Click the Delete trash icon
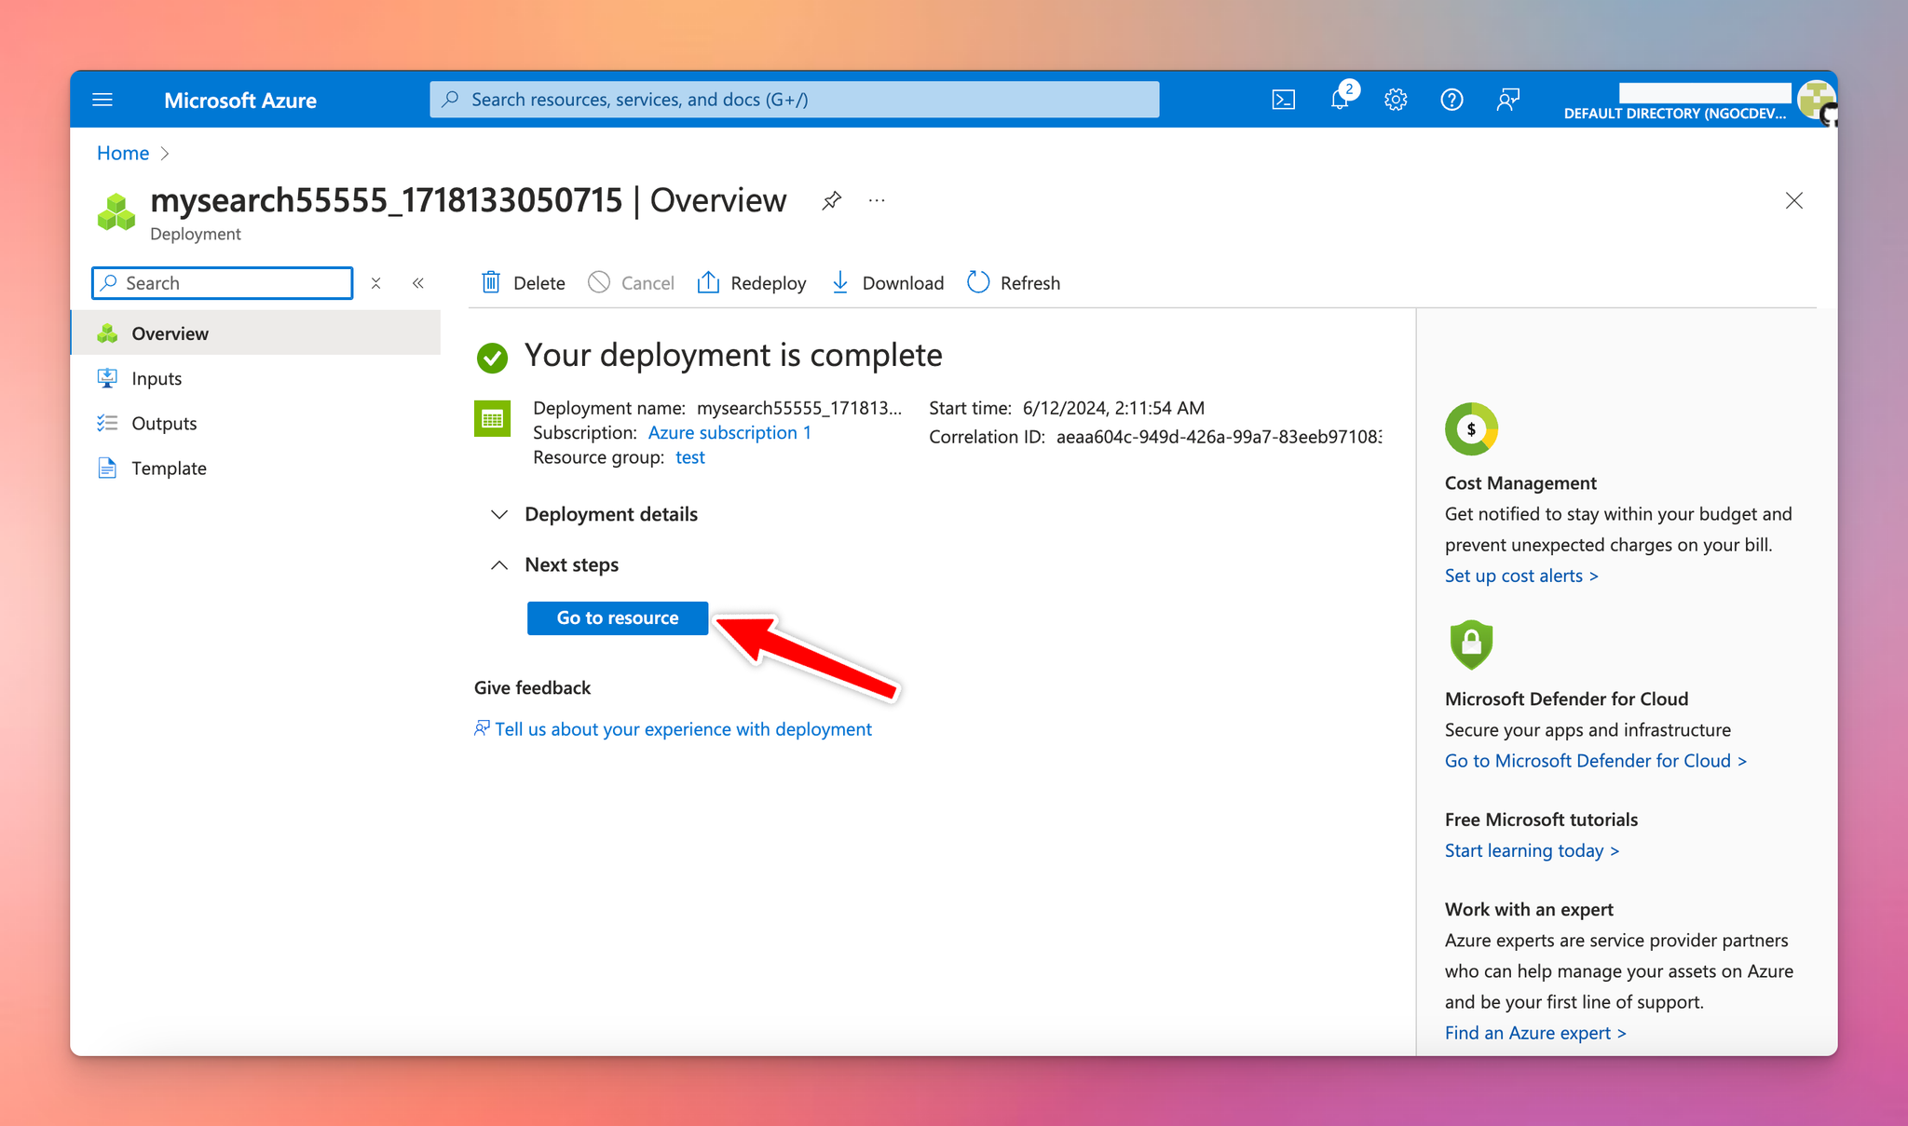The width and height of the screenshot is (1908, 1126). click(x=491, y=282)
